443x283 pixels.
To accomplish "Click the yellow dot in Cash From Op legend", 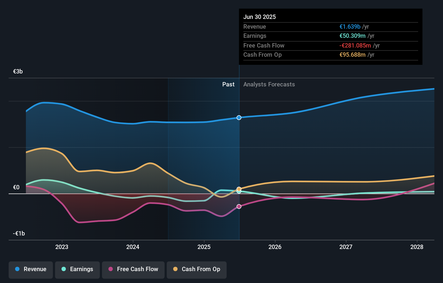I will 176,269.
